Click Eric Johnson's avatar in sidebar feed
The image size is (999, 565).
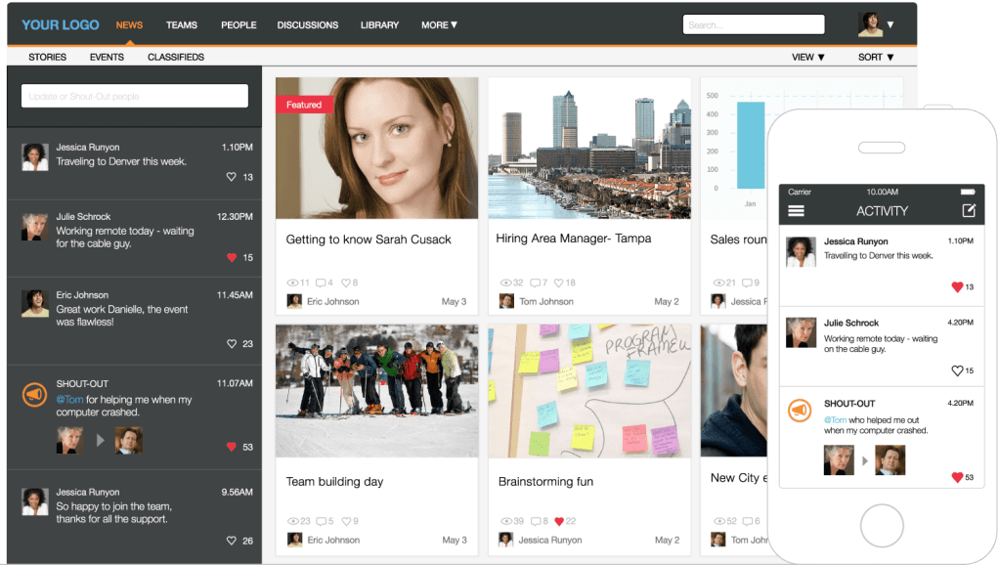tap(35, 303)
